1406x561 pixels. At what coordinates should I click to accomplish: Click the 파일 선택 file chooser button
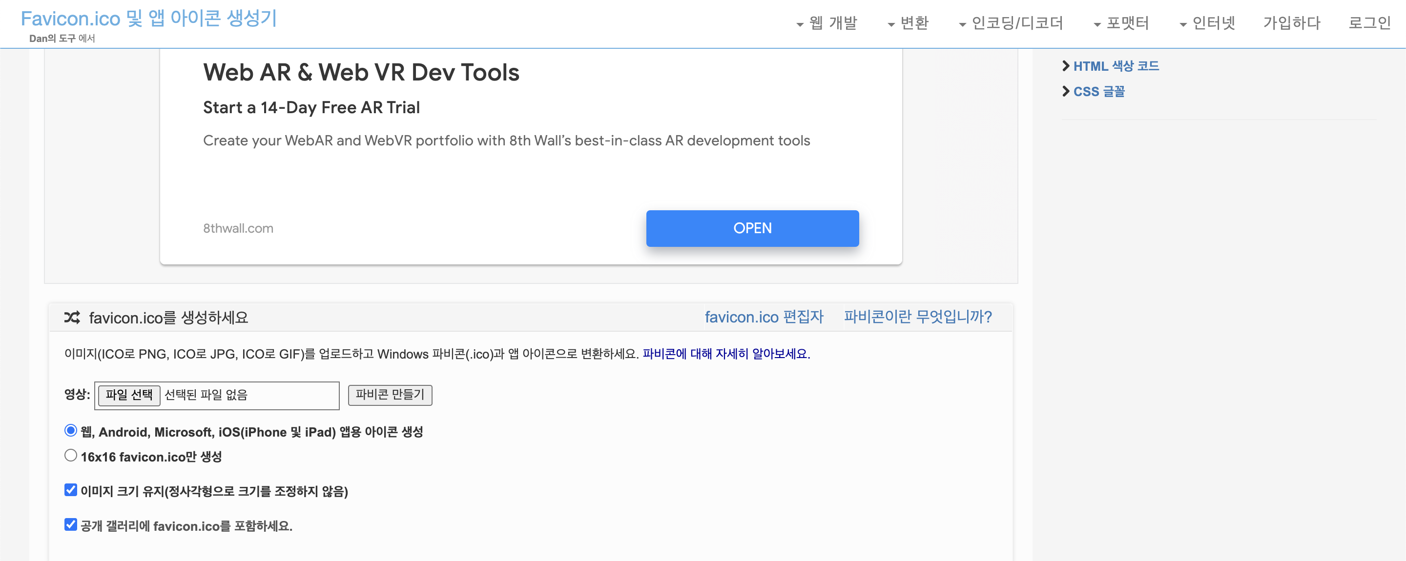129,395
